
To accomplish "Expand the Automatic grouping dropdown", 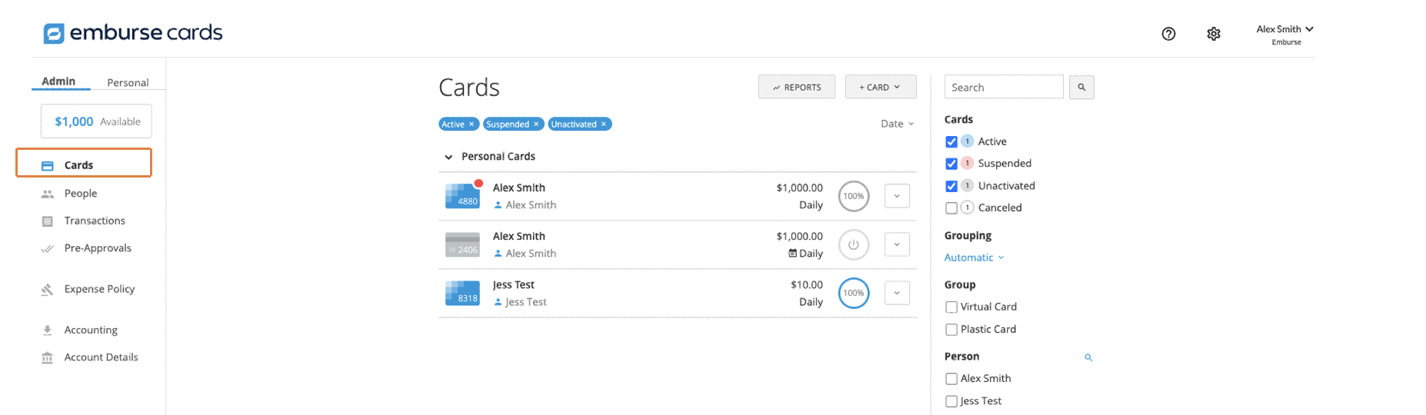I will click(974, 257).
